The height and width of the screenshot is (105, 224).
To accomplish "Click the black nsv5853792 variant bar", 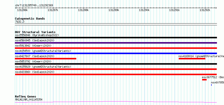I will [x=116, y=64].
